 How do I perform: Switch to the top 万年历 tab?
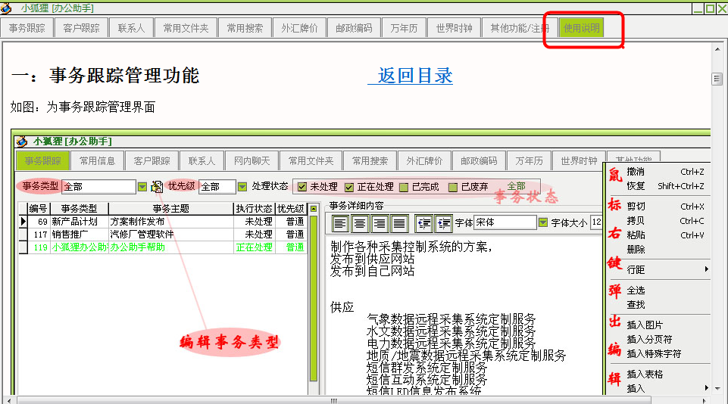[404, 28]
